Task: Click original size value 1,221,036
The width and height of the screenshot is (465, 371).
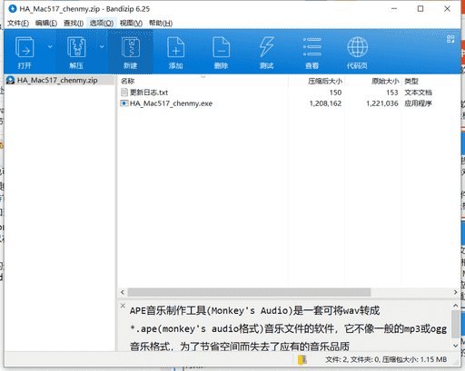Action: [382, 103]
